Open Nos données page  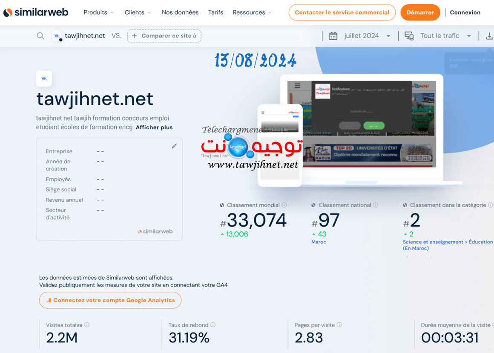click(x=180, y=12)
